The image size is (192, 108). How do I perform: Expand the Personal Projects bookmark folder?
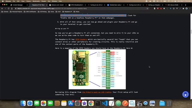tap(16, 12)
